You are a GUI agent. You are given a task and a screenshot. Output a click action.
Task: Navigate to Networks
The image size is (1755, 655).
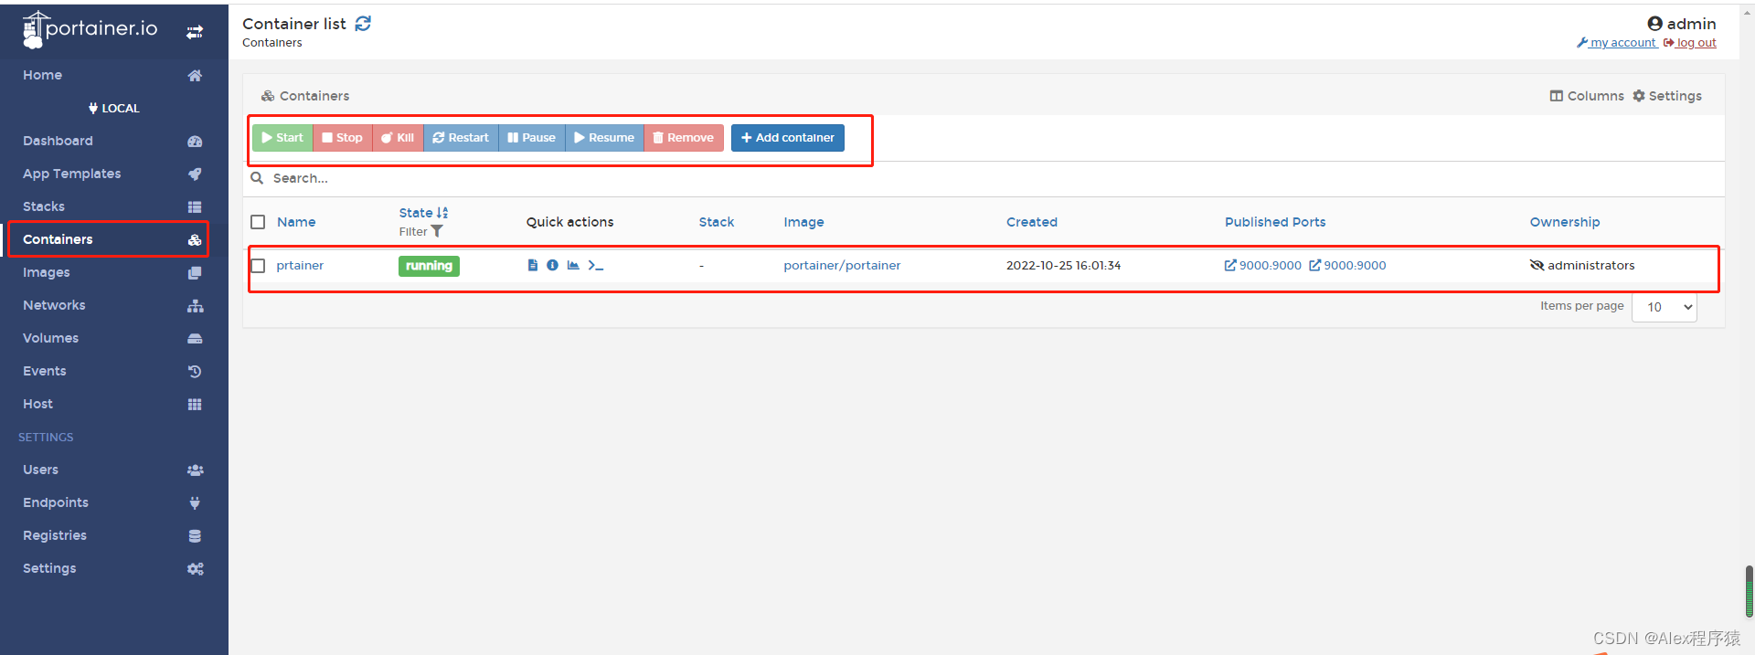(x=113, y=305)
